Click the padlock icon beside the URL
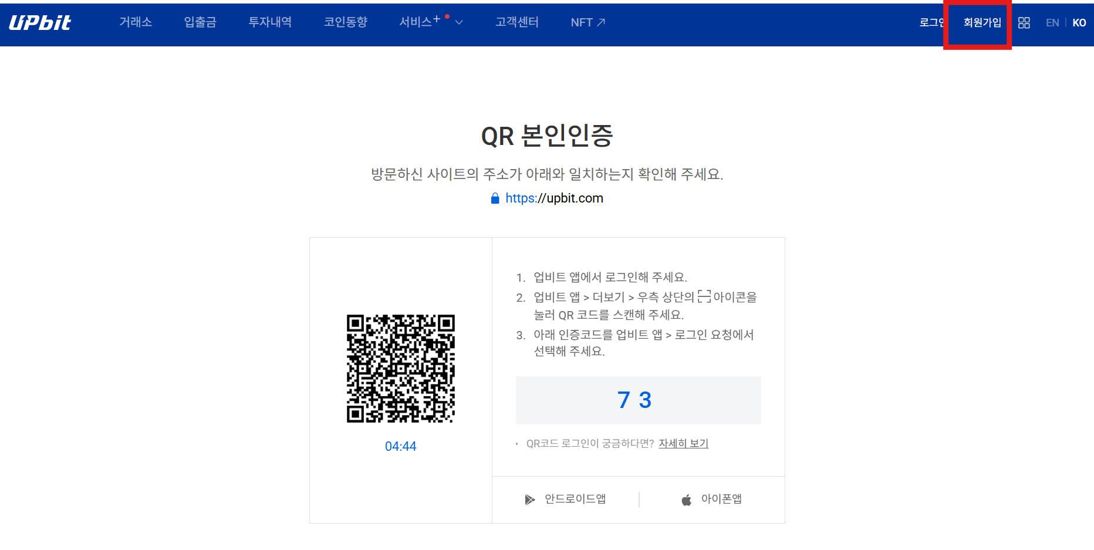Viewport: 1094px width, 550px height. 495,198
